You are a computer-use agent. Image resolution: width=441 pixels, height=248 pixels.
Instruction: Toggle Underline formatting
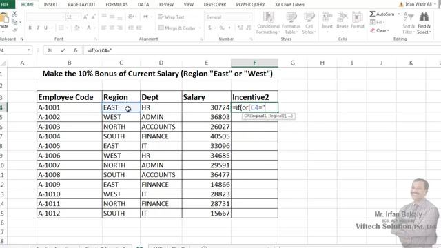(45, 28)
